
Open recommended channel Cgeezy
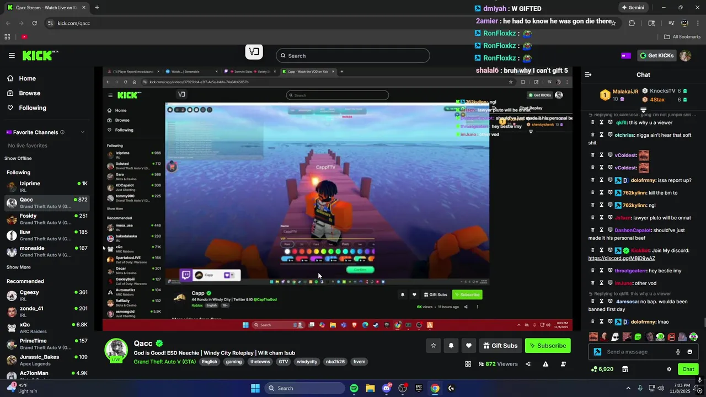pyautogui.click(x=46, y=296)
